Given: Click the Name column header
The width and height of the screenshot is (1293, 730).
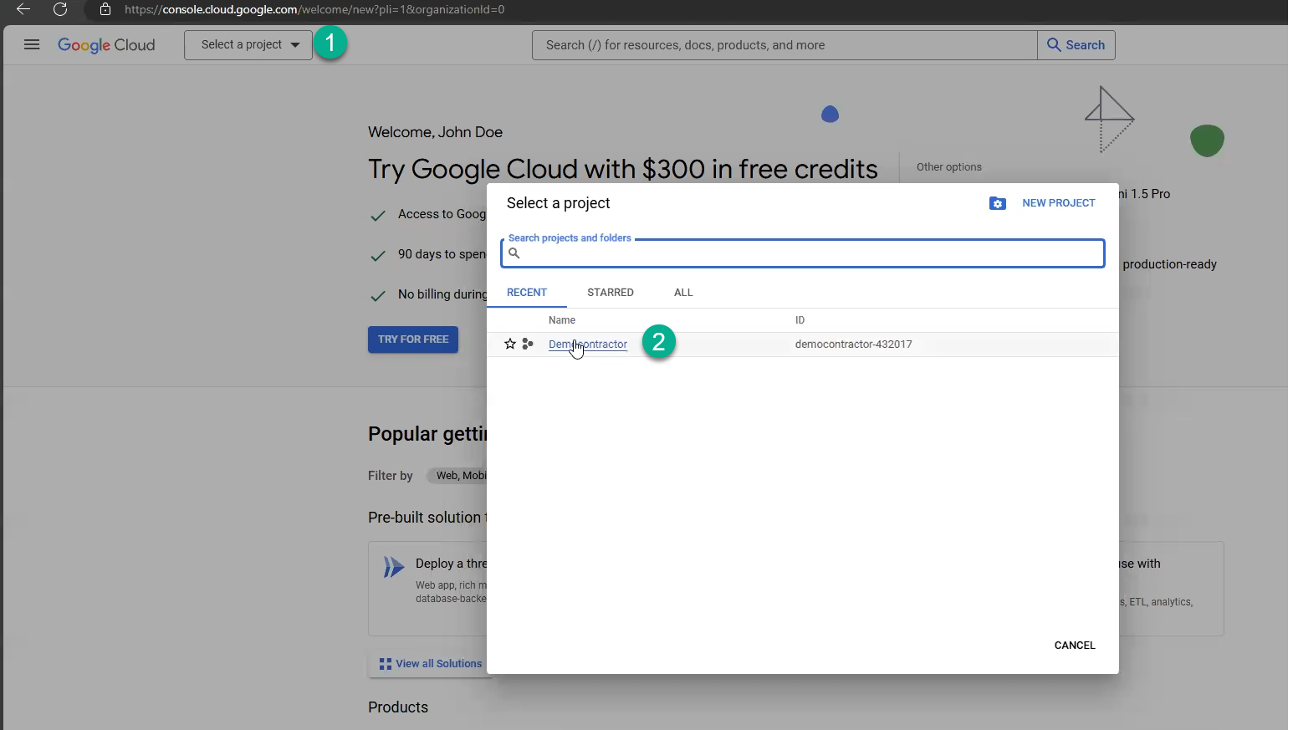Looking at the screenshot, I should tap(562, 320).
